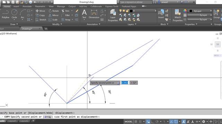The height and width of the screenshot is (124, 222).
Task: Toggle object snap tracking
Action: click(171, 122)
